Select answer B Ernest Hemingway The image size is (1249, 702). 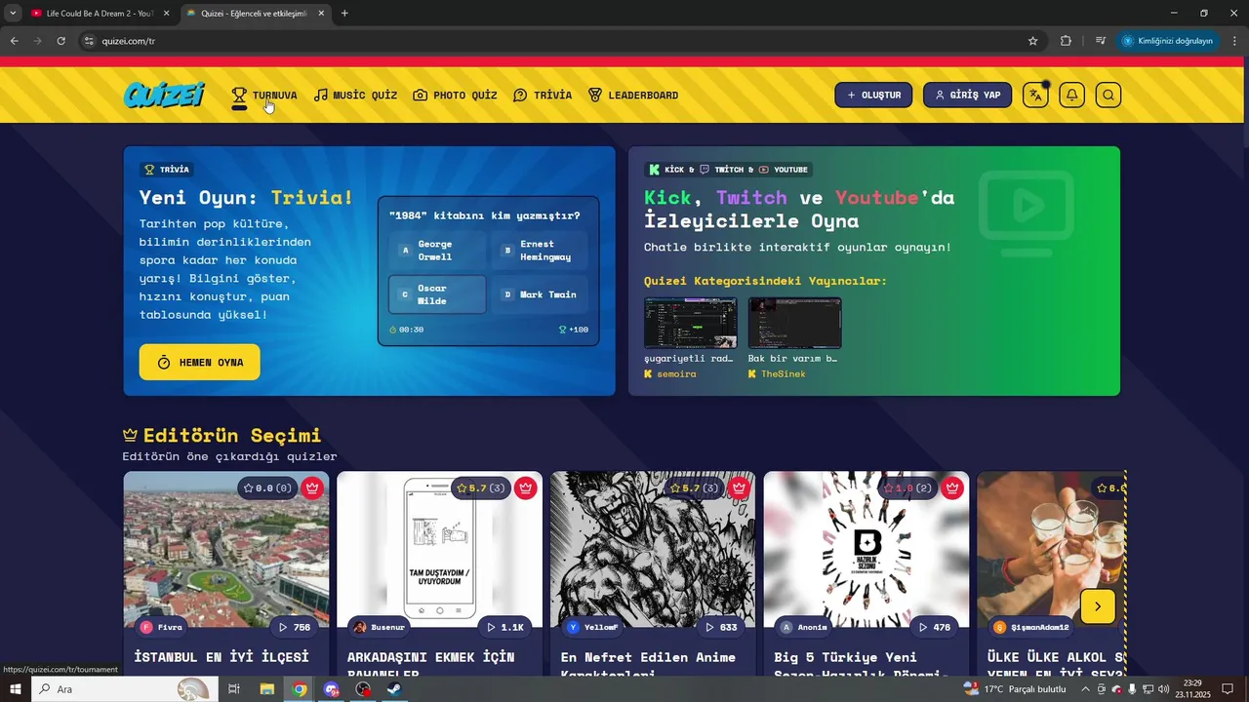point(540,251)
